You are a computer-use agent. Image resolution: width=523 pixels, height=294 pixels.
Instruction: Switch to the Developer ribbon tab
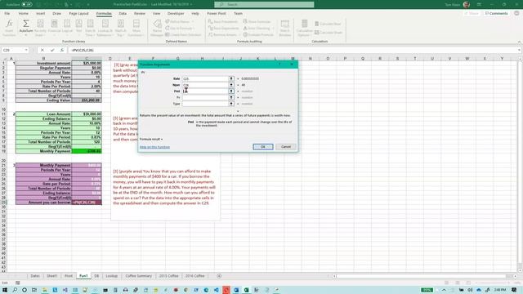click(x=176, y=13)
